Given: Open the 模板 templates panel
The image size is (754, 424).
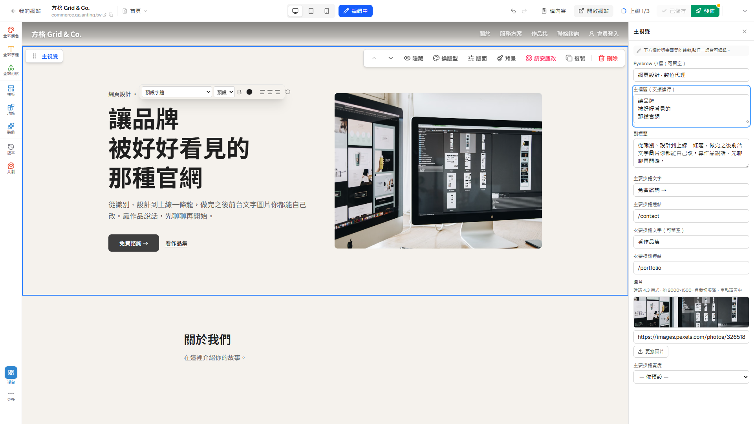Looking at the screenshot, I should tap(11, 91).
